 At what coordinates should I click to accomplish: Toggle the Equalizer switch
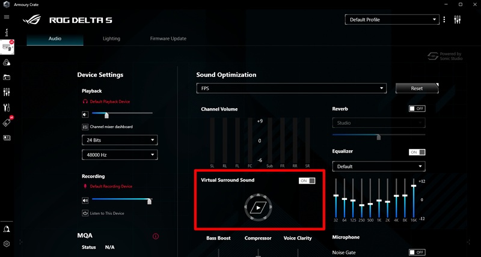coord(417,153)
